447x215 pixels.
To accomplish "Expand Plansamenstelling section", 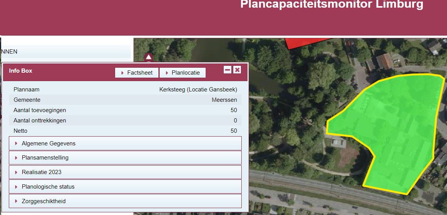I will pyautogui.click(x=125, y=158).
